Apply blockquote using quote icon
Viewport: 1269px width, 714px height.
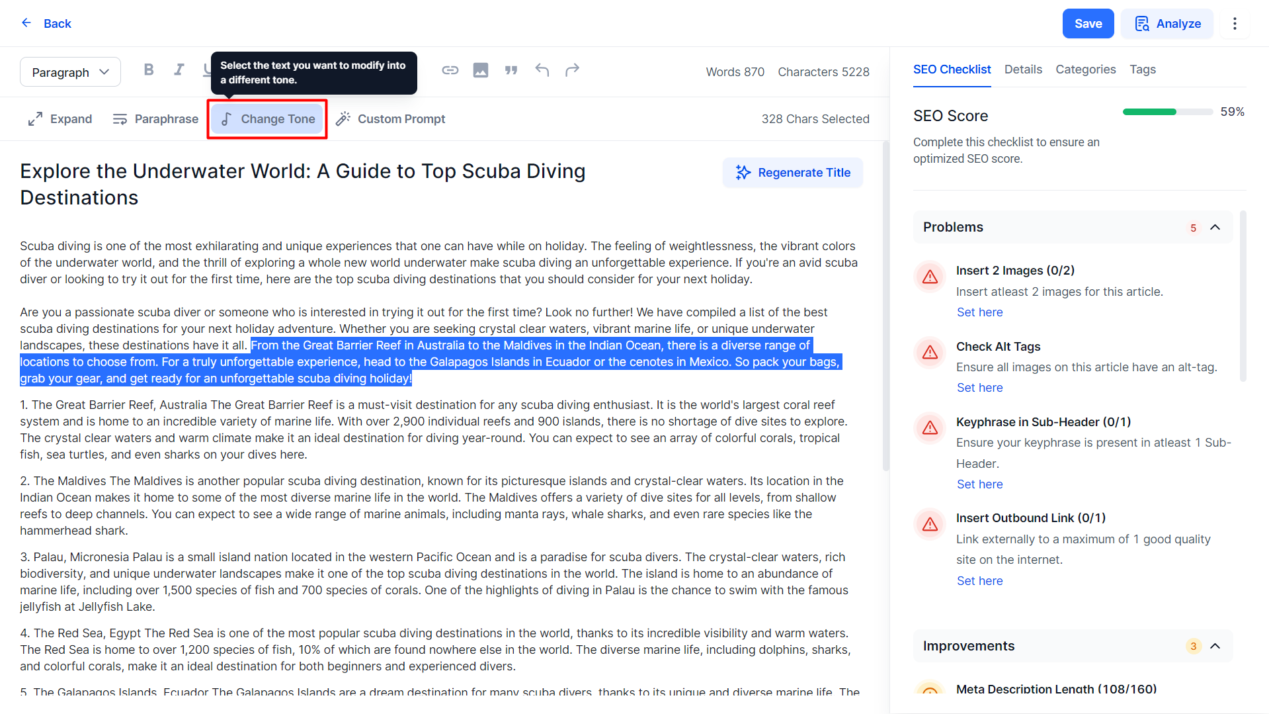(x=511, y=70)
